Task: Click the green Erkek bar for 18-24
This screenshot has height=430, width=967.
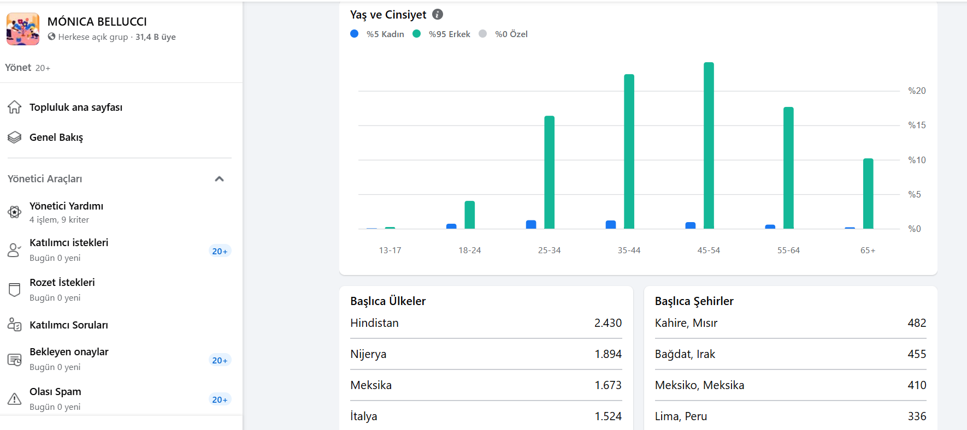Action: click(x=470, y=214)
